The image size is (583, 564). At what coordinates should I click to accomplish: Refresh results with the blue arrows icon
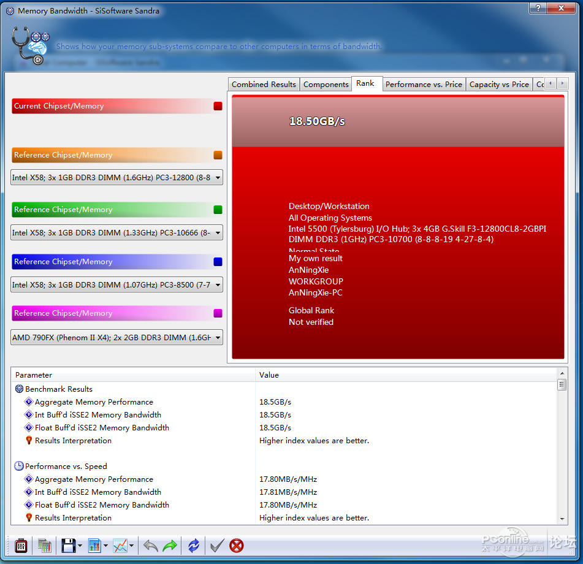(x=194, y=546)
